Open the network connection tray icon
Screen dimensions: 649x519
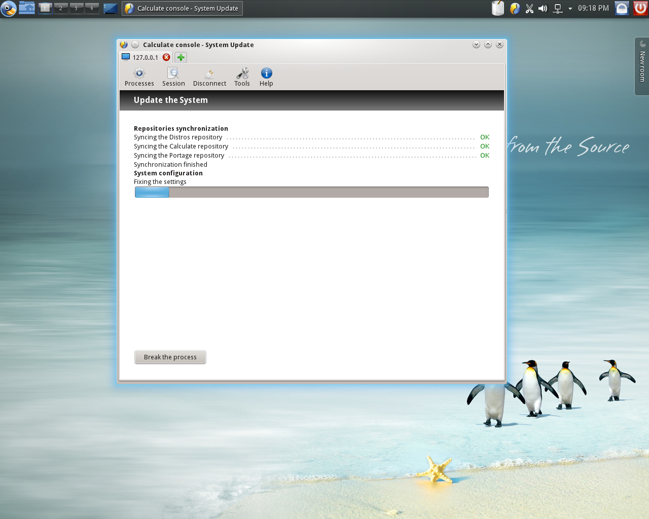pyautogui.click(x=558, y=8)
